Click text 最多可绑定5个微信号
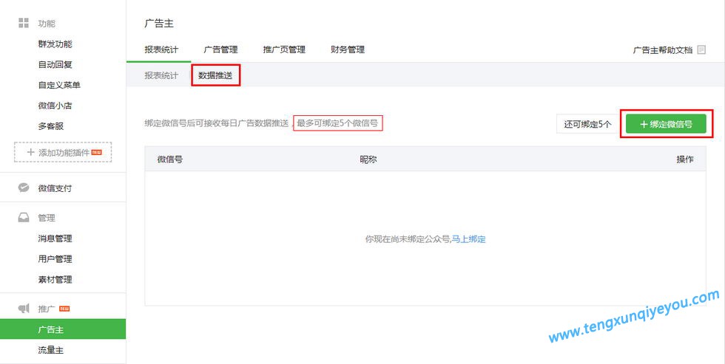This screenshot has width=725, height=364. click(x=337, y=123)
